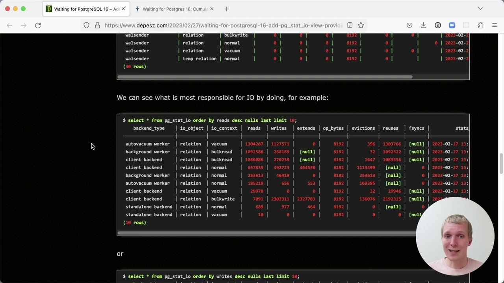Click the reads value 1304287
The width and height of the screenshot is (504, 283).
[254, 144]
